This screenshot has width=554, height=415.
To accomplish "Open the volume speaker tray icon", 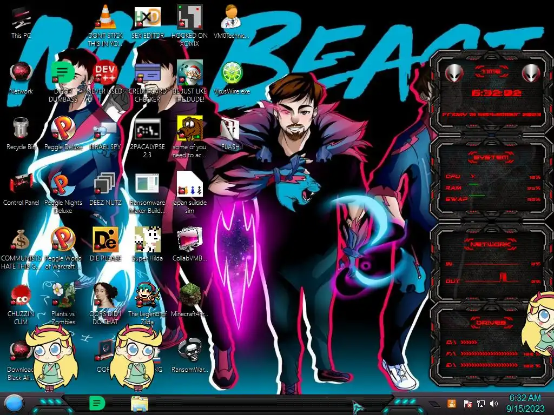I will click(x=494, y=404).
